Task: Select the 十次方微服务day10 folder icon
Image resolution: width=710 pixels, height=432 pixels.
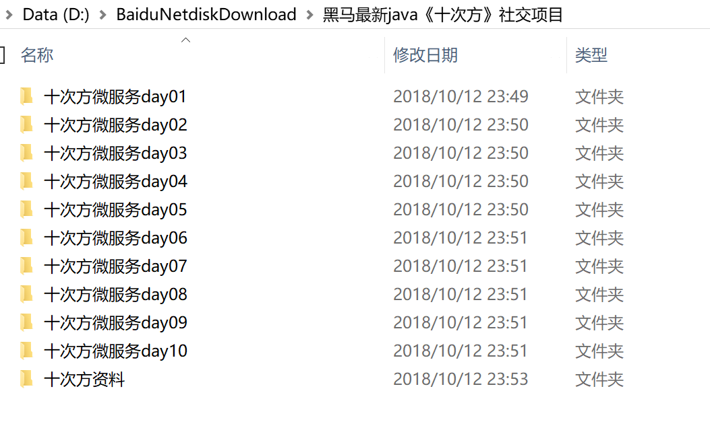Action: pos(27,351)
